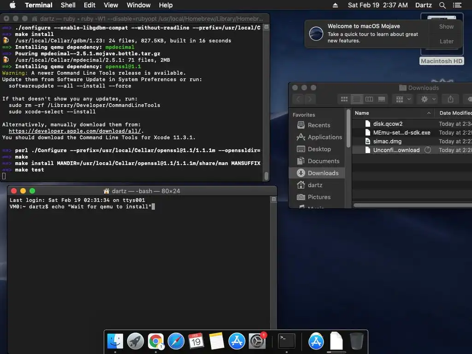Click the bash window title bar home icon
The height and width of the screenshot is (354, 472).
[x=106, y=191]
